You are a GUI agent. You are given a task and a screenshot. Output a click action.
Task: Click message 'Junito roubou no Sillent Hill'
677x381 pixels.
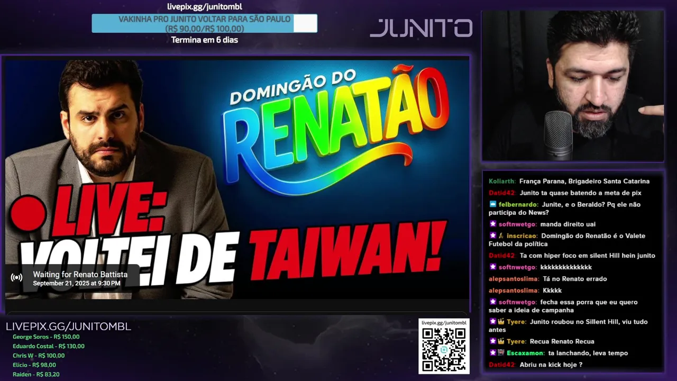click(x=568, y=325)
